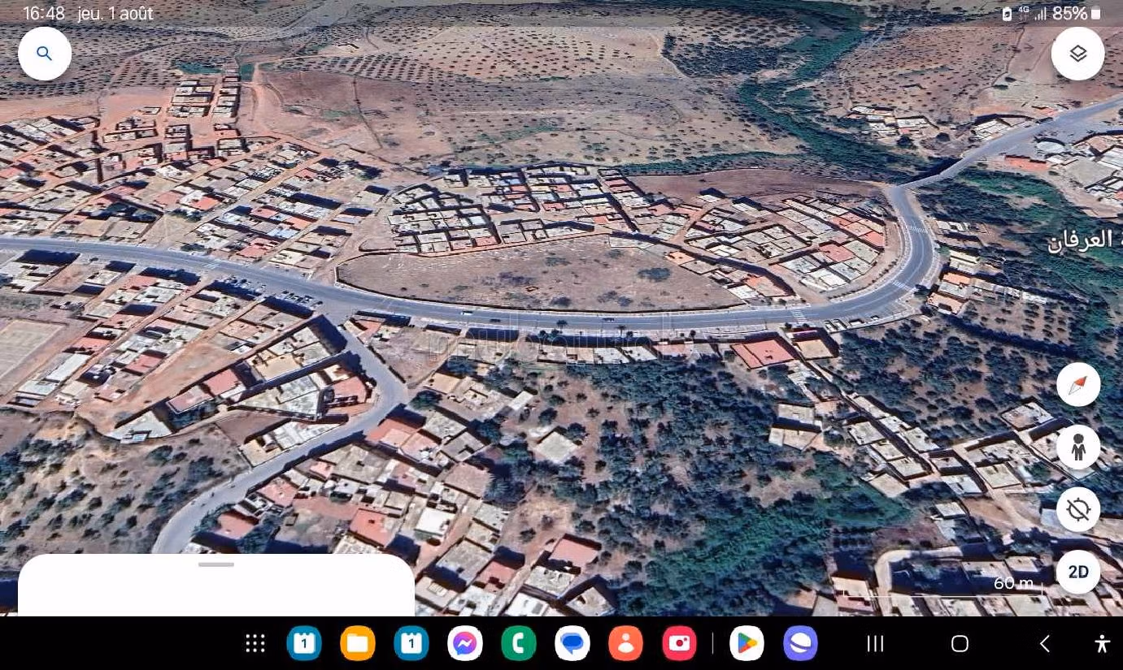Launch the orange Contacts app
1123x670 pixels.
point(626,644)
